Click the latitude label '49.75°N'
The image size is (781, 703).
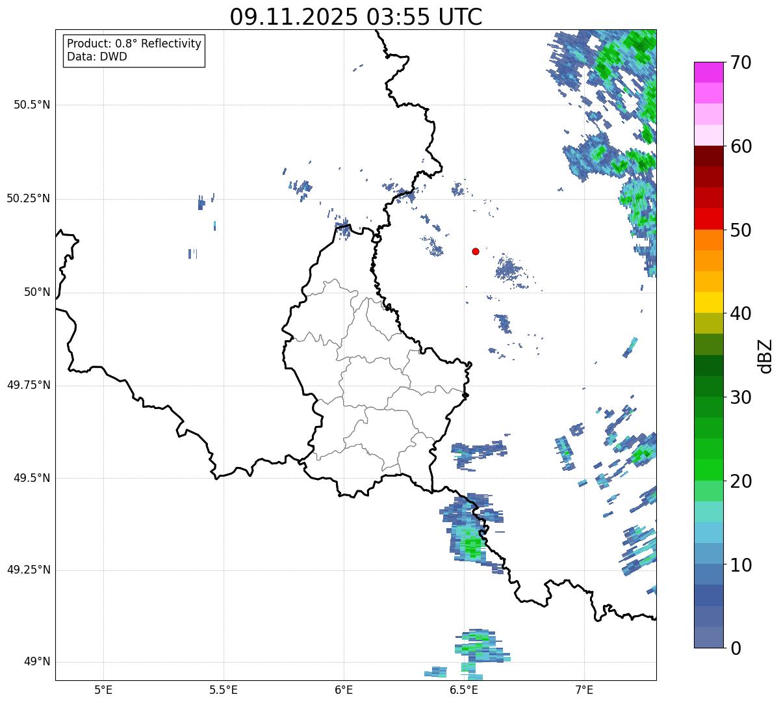point(29,385)
